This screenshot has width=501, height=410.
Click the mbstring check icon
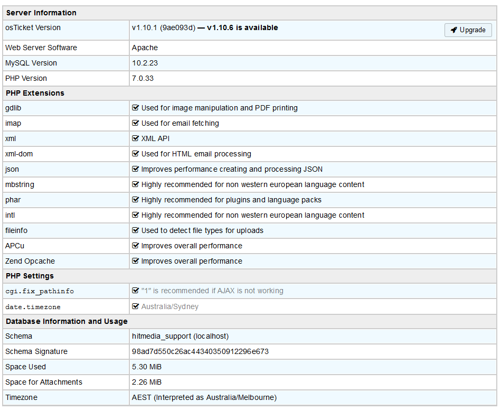136,184
